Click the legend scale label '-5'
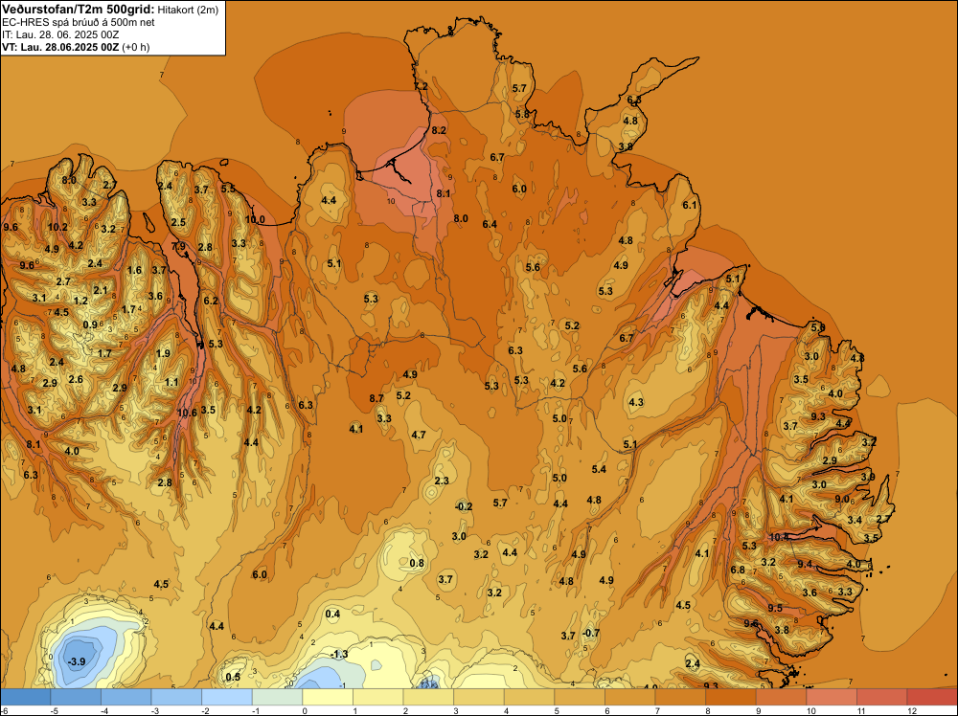Screen dimensions: 958x716 pyautogui.click(x=54, y=711)
